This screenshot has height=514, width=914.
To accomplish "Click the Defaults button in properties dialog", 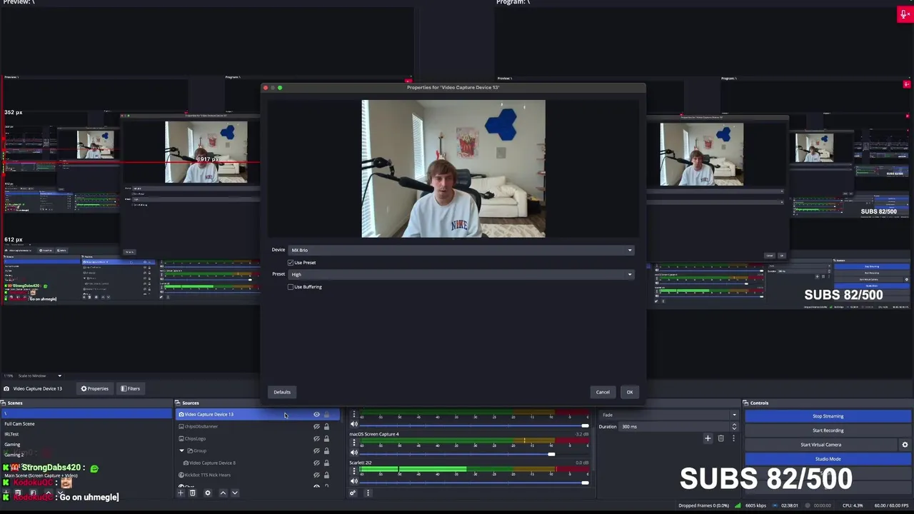I will point(282,392).
